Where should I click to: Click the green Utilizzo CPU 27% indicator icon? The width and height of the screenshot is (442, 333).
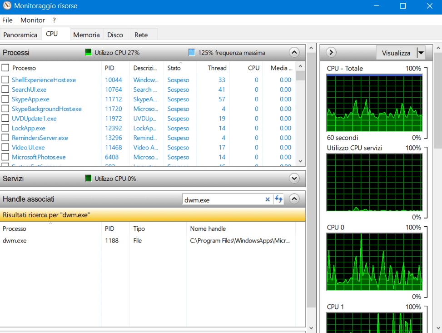tap(89, 53)
